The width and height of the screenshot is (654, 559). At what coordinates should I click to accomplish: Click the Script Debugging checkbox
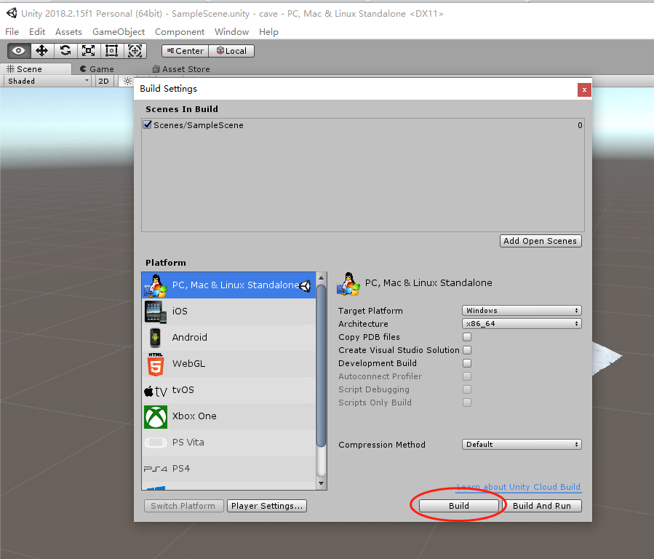coord(467,389)
